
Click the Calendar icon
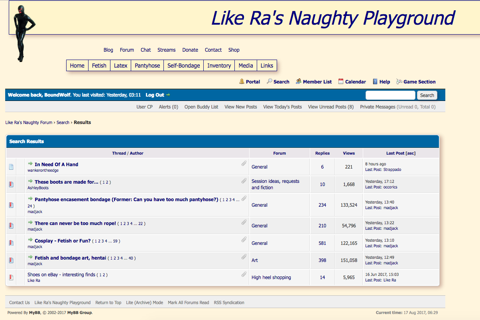(341, 81)
